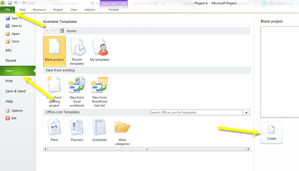Open the Planners template category
The width and height of the screenshot is (299, 171).
point(77,130)
